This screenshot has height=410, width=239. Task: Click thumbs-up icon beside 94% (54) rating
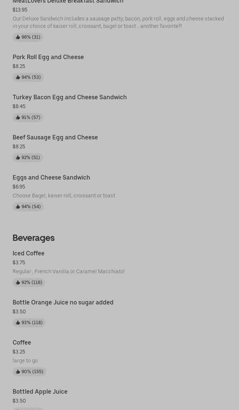pos(18,207)
